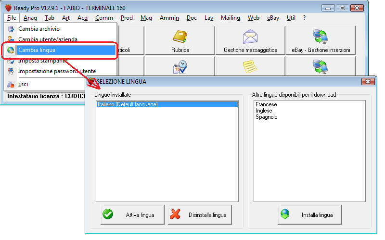385x240 pixels.
Task: Open the eBay menu
Action: tap(273, 18)
